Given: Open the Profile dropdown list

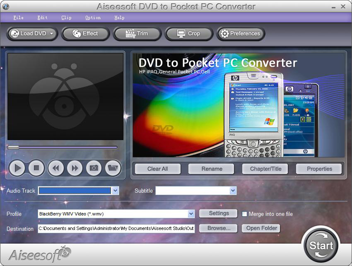Looking at the screenshot, I should (191, 214).
